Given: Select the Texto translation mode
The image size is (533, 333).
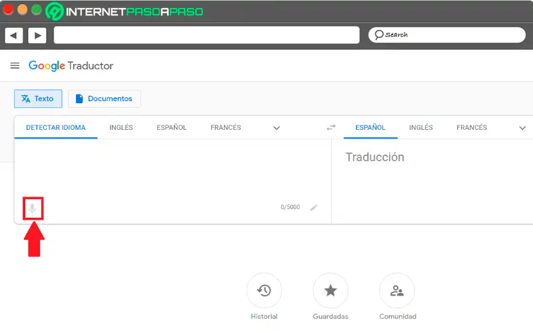Looking at the screenshot, I should (x=38, y=99).
